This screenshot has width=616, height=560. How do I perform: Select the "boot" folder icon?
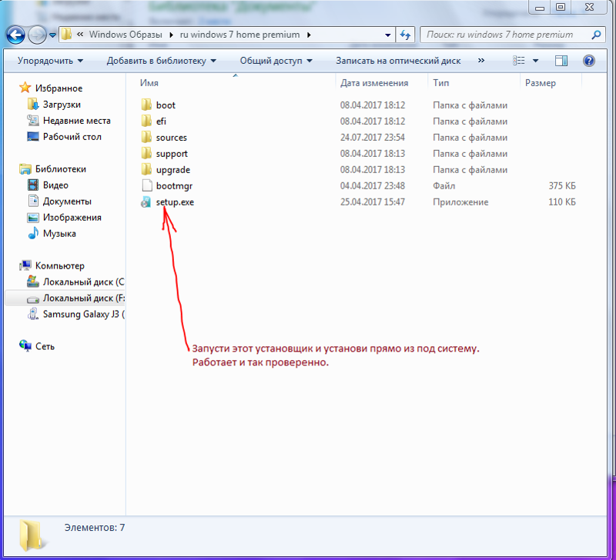coord(146,105)
